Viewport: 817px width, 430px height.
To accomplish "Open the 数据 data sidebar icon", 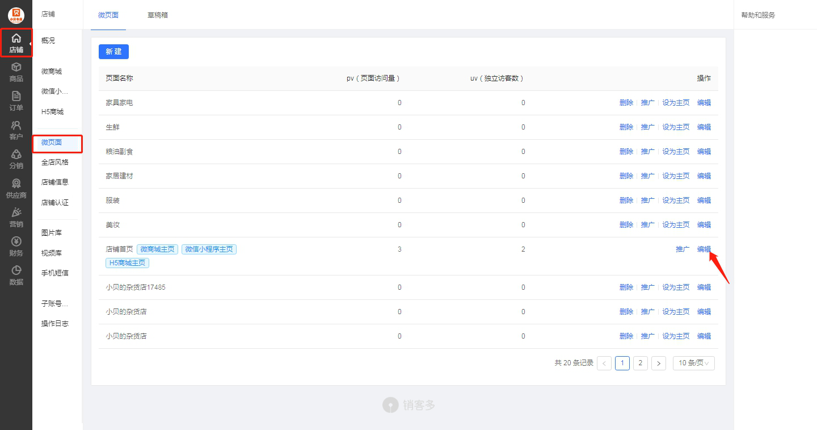I will [x=16, y=275].
